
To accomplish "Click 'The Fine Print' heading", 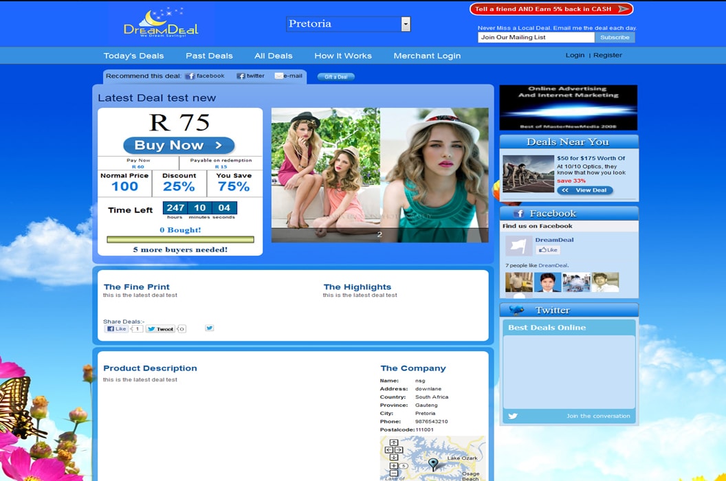I will [137, 287].
